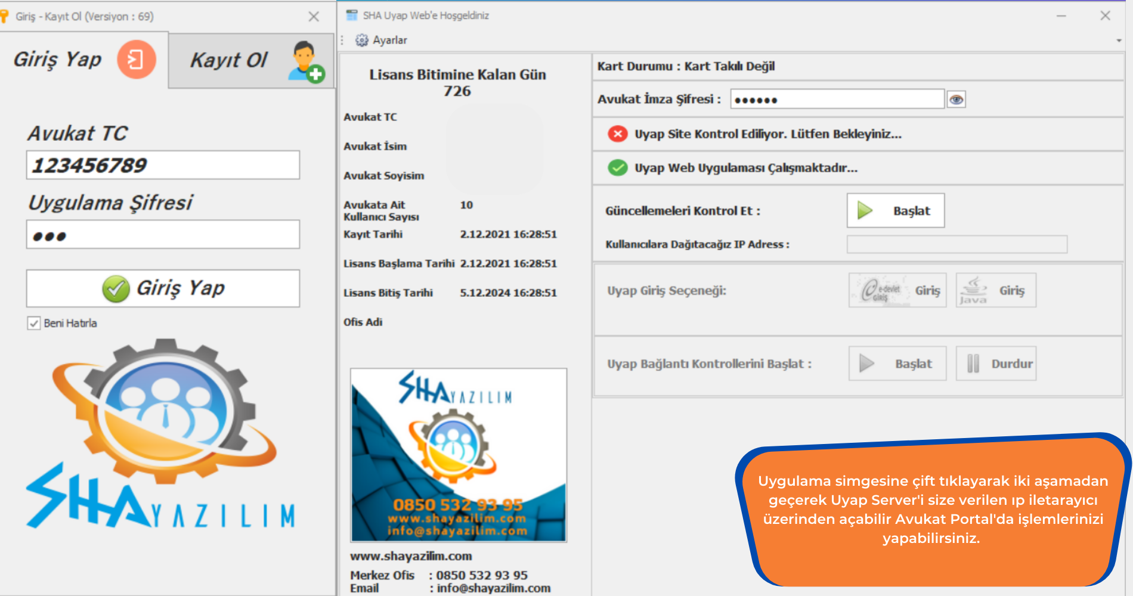Click the red X Uyap Site status icon

617,134
